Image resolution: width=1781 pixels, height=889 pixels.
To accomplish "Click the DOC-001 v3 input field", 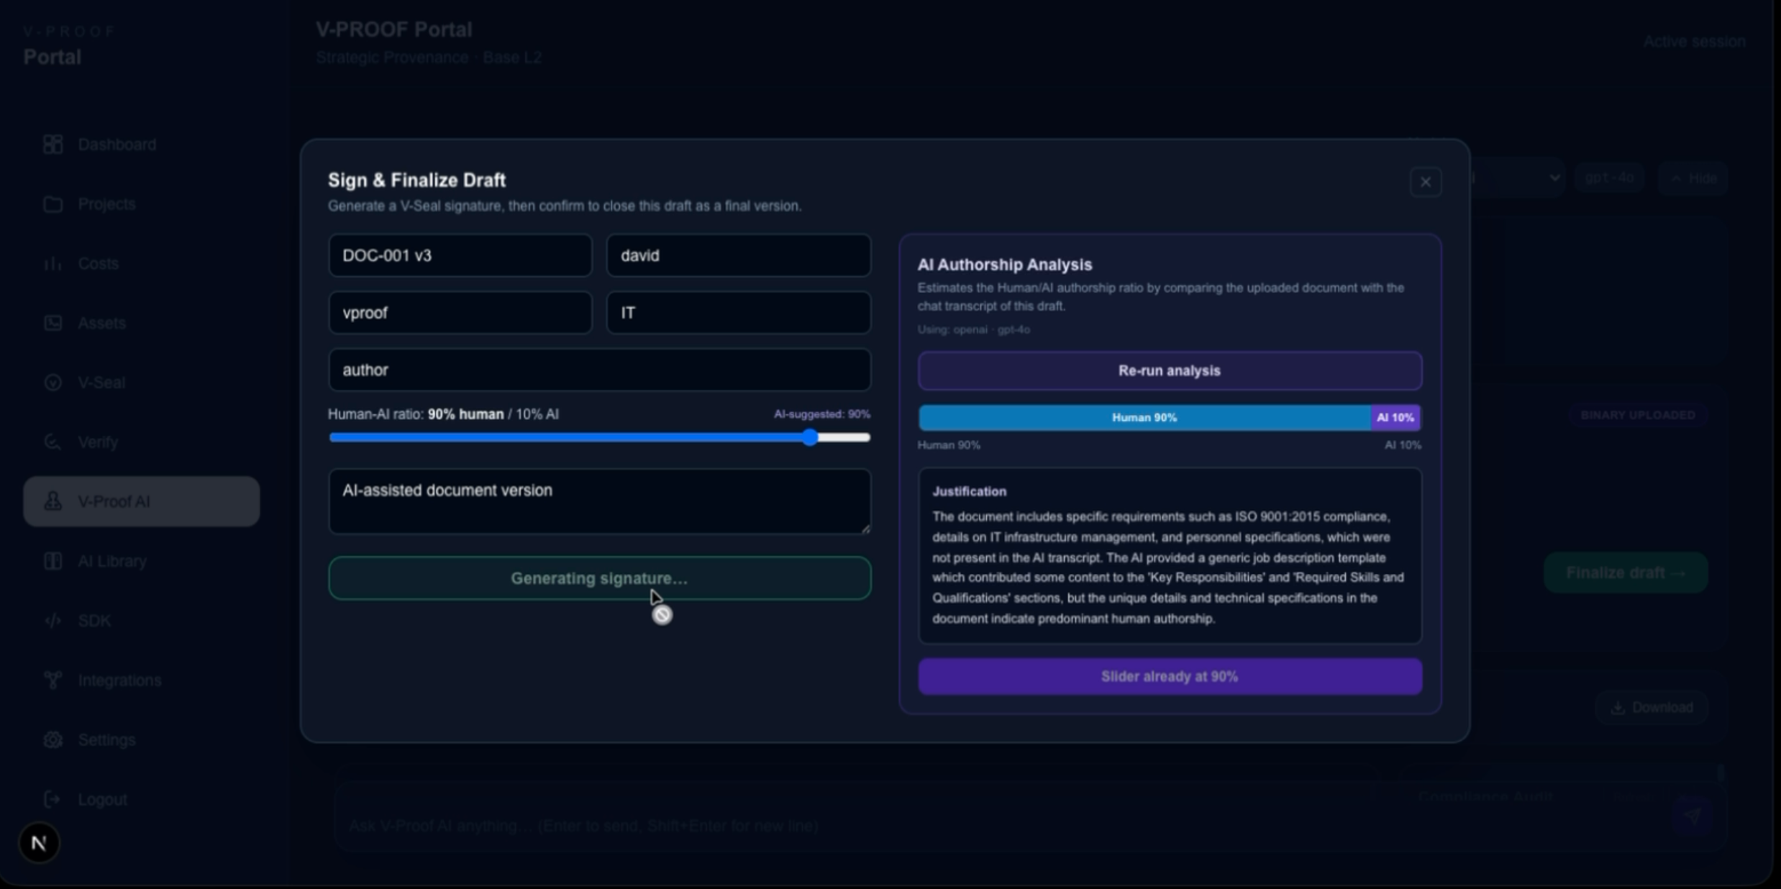I will [x=460, y=255].
